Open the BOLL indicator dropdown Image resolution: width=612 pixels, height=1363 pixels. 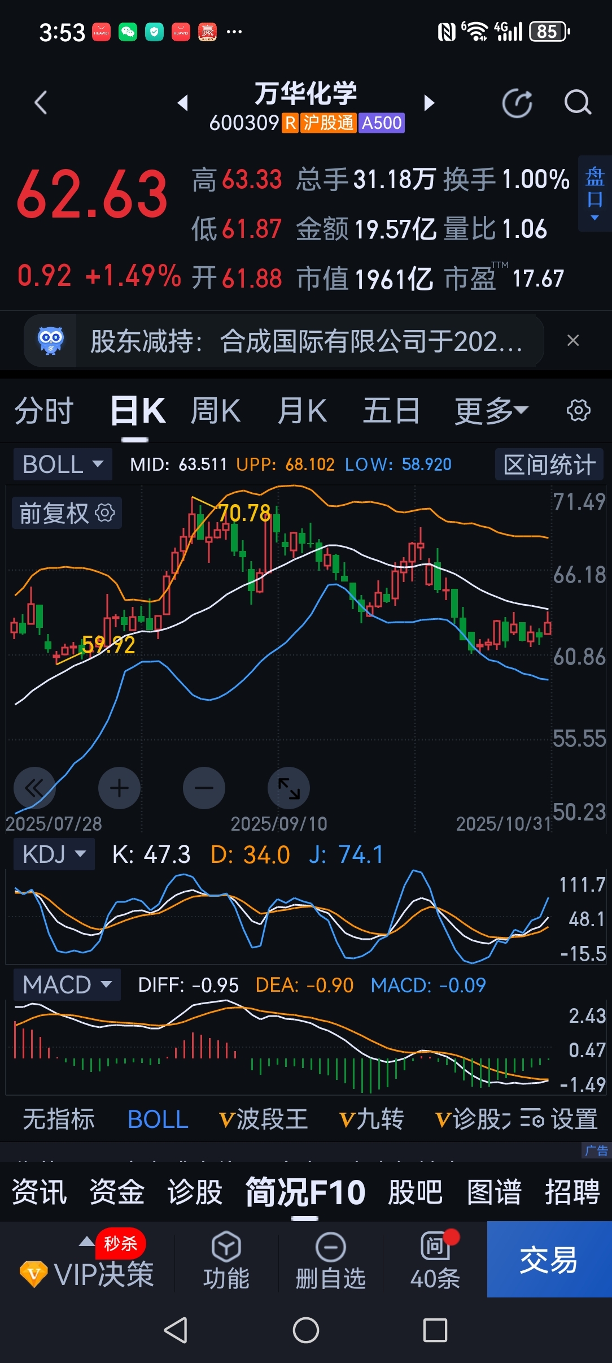(63, 465)
